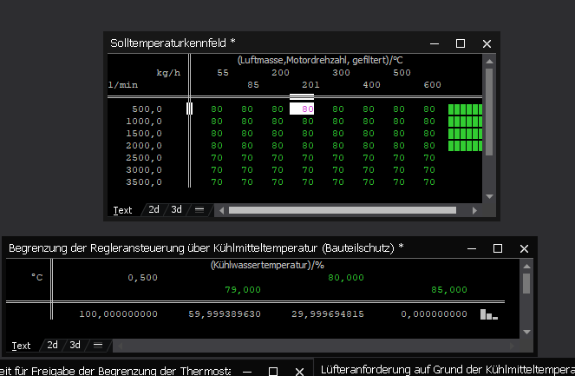Click the green bar preview in 500,0 row
Viewport: 575px width, 376px height.
pos(464,109)
